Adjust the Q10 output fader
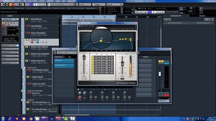 122,64
